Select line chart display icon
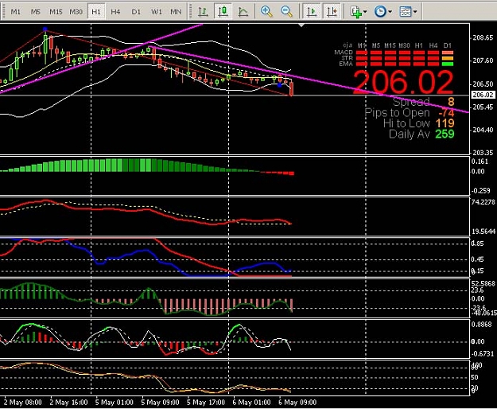The height and width of the screenshot is (409, 497). [x=243, y=12]
